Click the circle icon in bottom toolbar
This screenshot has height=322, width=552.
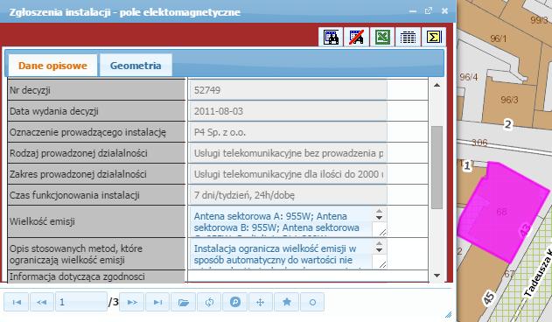coord(312,302)
